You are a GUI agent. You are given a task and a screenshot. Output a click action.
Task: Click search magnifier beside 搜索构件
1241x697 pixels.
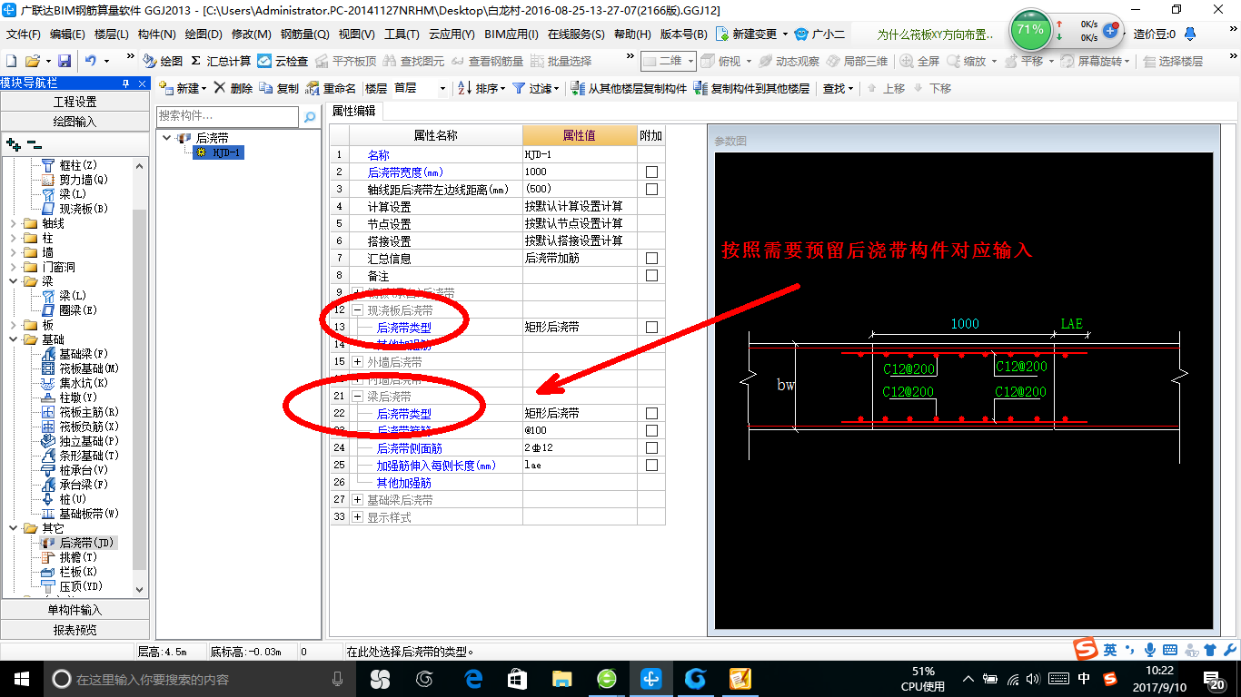[309, 117]
